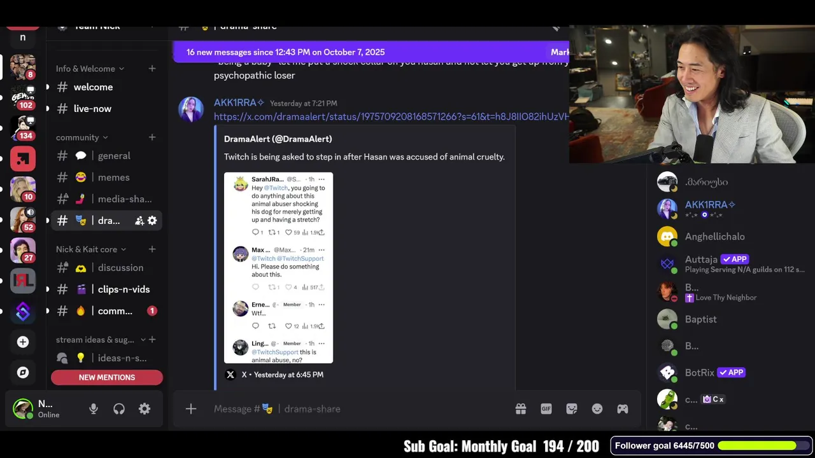Screen dimensions: 815x458
Task: Open User Settings gear icon
Action: 145,409
